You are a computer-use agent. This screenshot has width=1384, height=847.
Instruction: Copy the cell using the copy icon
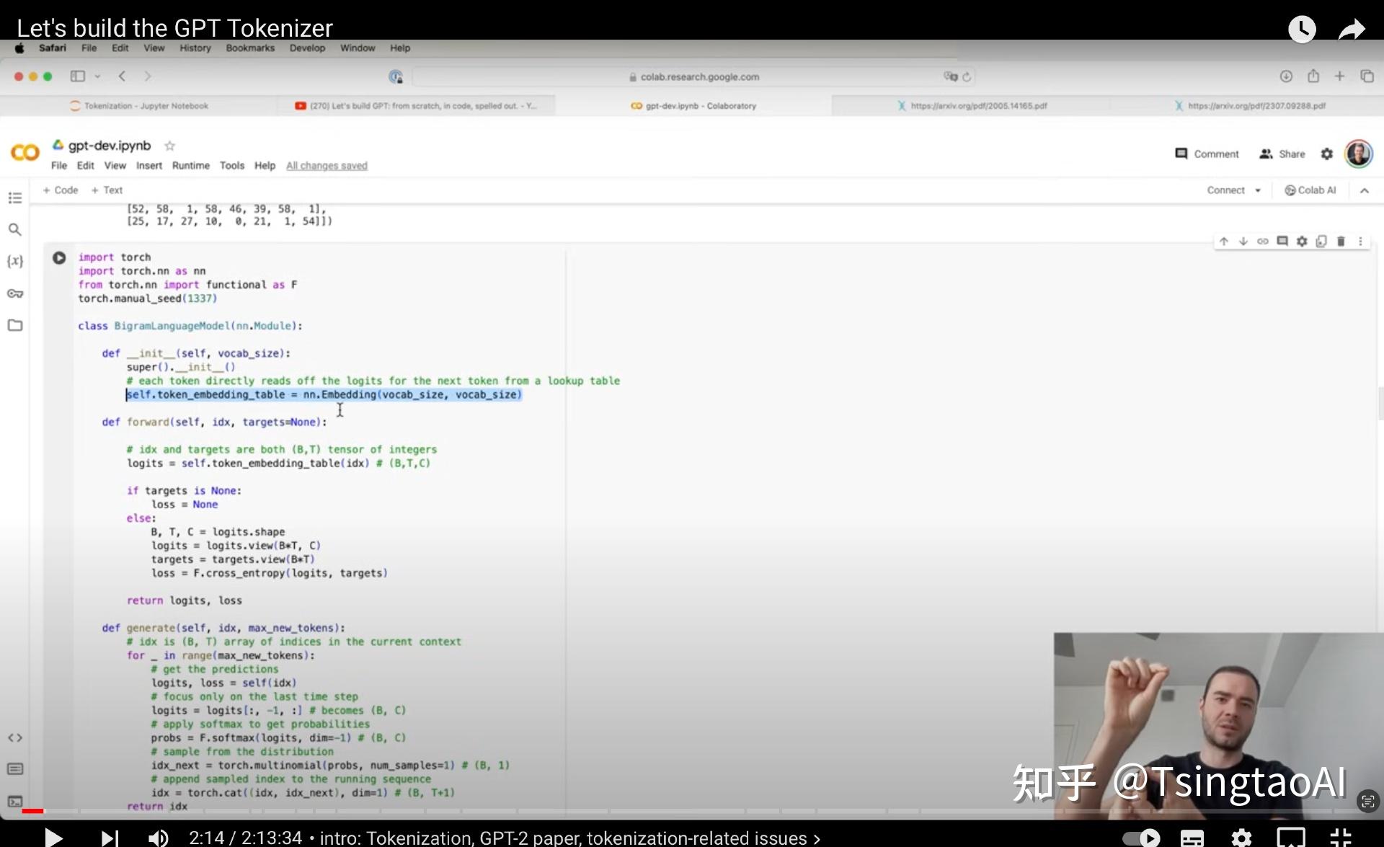[1321, 241]
